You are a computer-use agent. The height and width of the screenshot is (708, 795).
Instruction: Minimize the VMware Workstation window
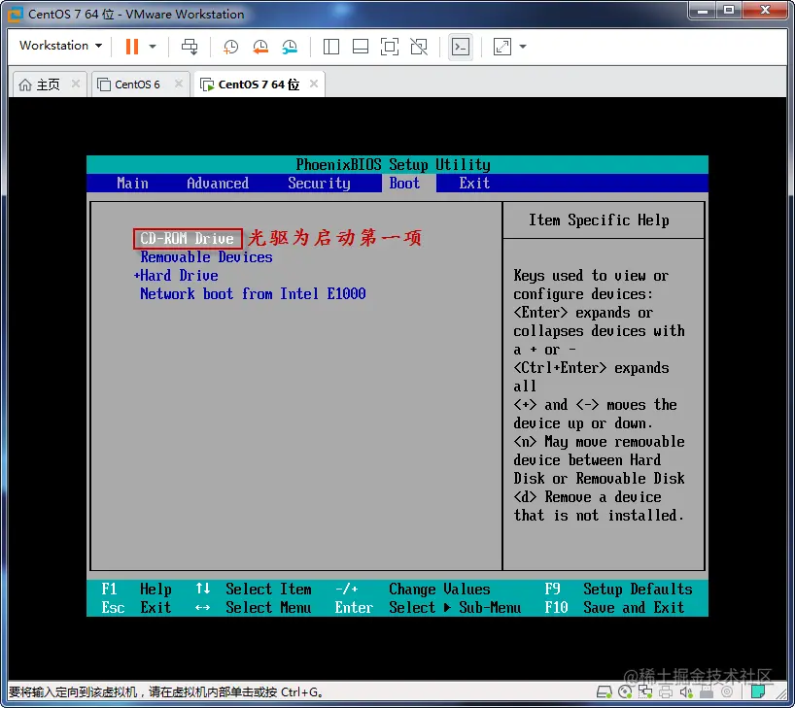pyautogui.click(x=703, y=10)
